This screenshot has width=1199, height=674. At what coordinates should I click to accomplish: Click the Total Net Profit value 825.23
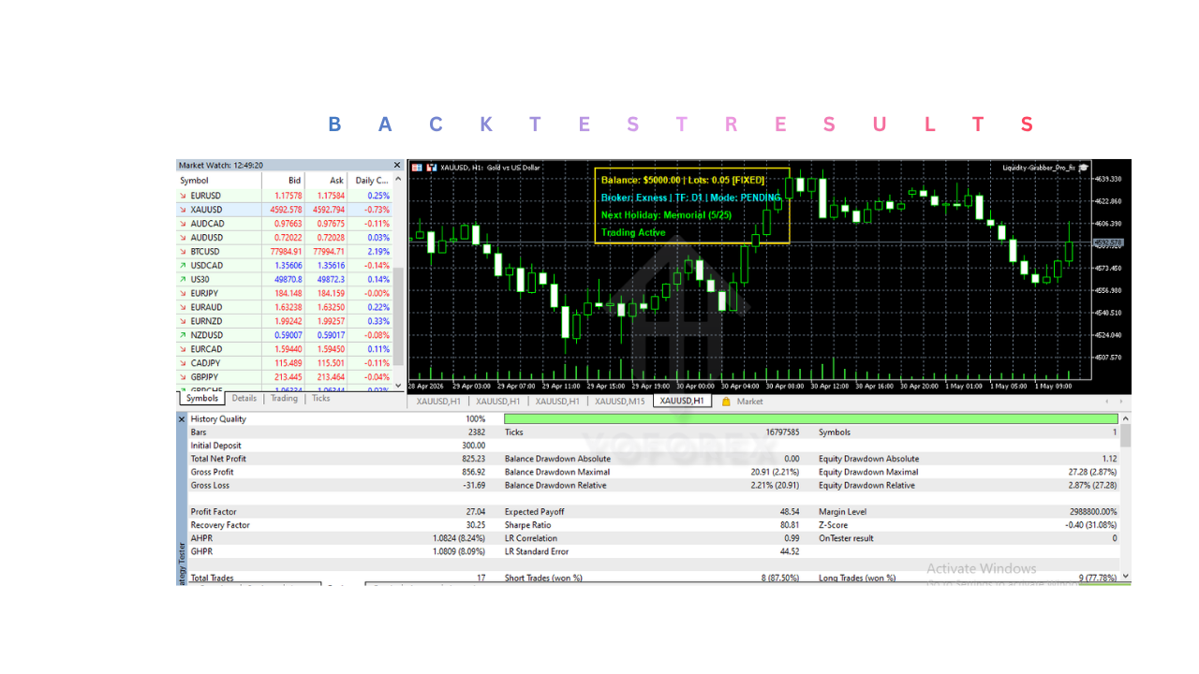(x=472, y=459)
